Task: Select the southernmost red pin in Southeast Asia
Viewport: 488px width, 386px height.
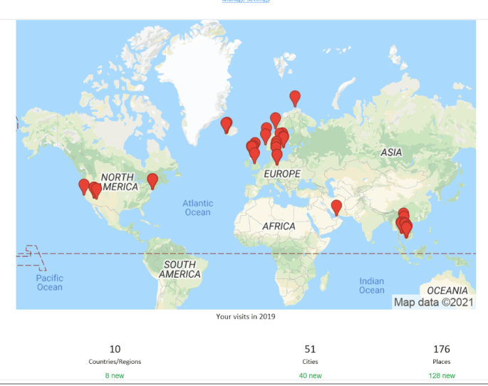Action: 407,229
